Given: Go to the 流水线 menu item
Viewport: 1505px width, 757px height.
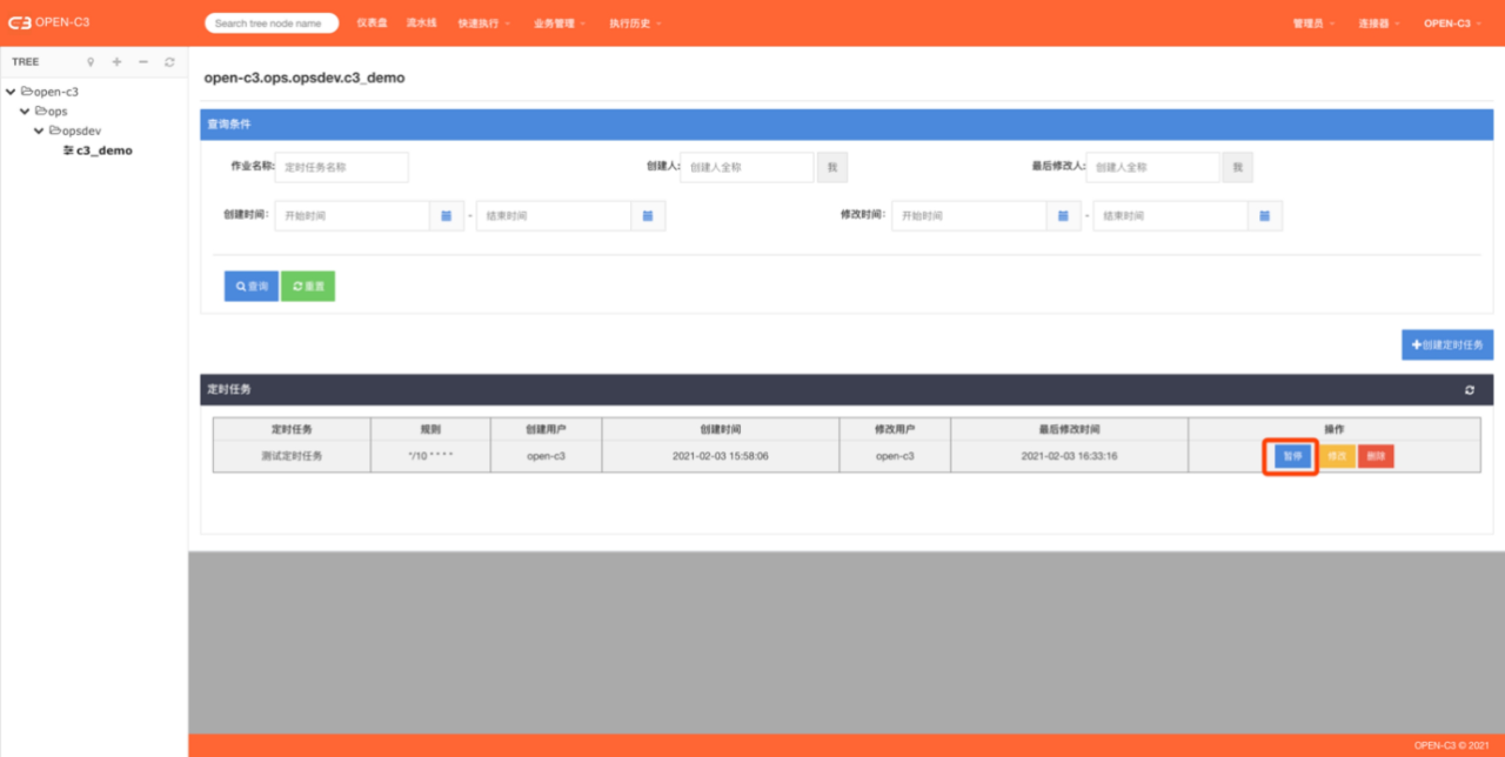Looking at the screenshot, I should [x=421, y=23].
